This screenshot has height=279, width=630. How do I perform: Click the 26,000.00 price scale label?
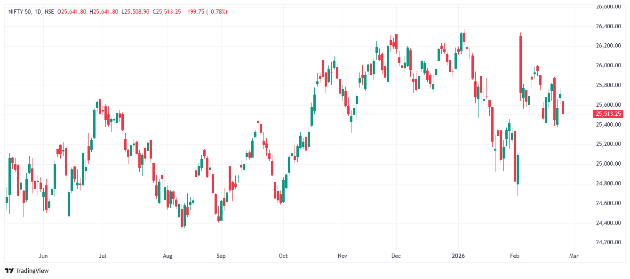point(608,65)
